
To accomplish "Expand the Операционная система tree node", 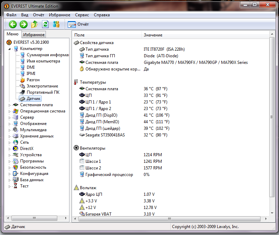I will pyautogui.click(x=9, y=111).
